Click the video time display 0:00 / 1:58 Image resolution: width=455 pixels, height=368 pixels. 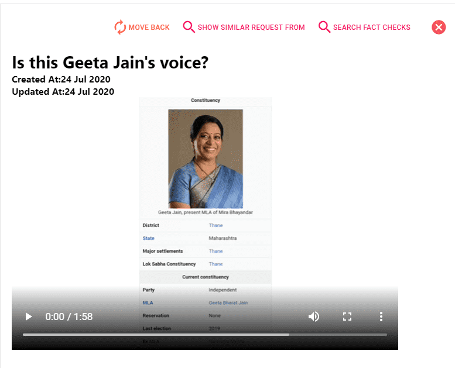[69, 317]
